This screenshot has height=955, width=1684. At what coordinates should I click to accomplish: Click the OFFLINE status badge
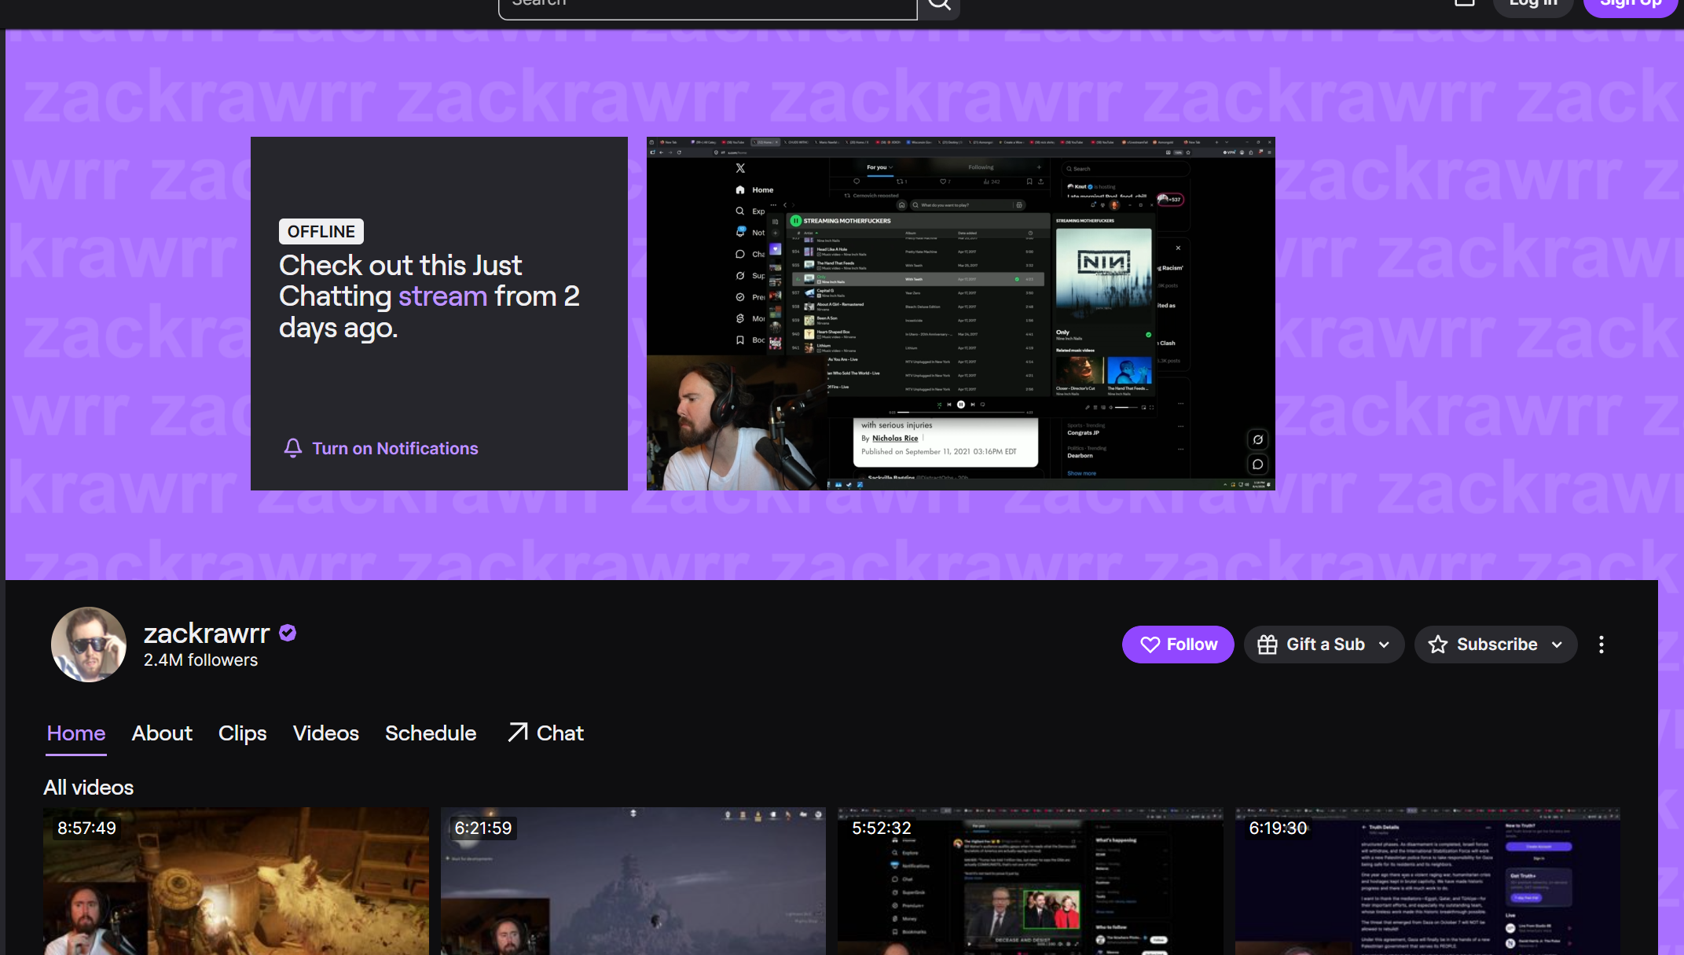[321, 232]
